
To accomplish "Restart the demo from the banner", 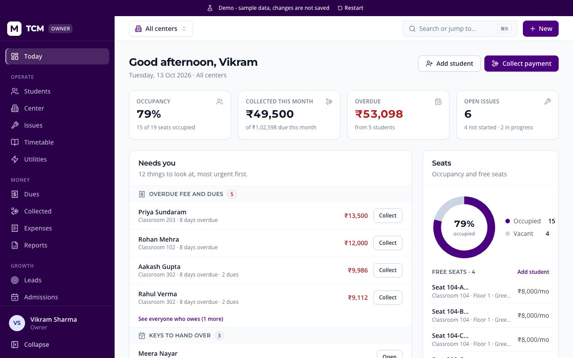I will (x=351, y=8).
